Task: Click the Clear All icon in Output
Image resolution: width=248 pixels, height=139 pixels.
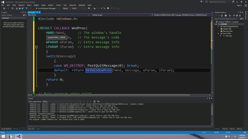Action: (95, 102)
